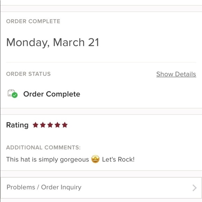Click the Rating label
The width and height of the screenshot is (202, 202).
point(17,125)
